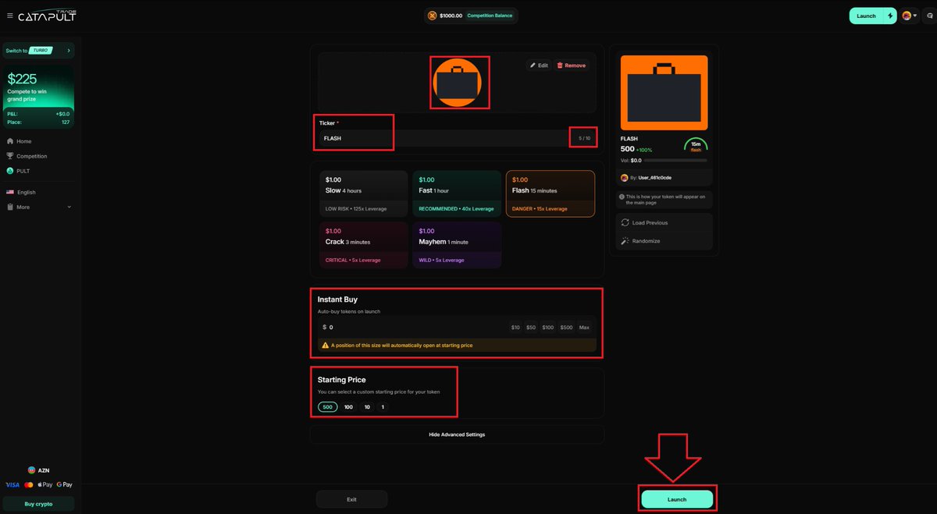Screen dimensions: 937x514
Task: Select starting price 10
Action: 367,407
